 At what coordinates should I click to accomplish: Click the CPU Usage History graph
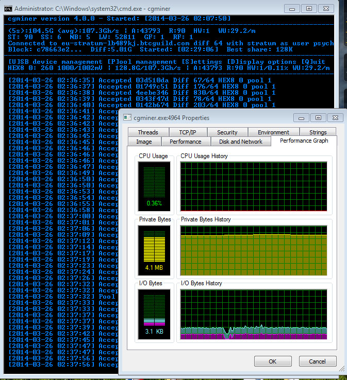click(x=254, y=186)
